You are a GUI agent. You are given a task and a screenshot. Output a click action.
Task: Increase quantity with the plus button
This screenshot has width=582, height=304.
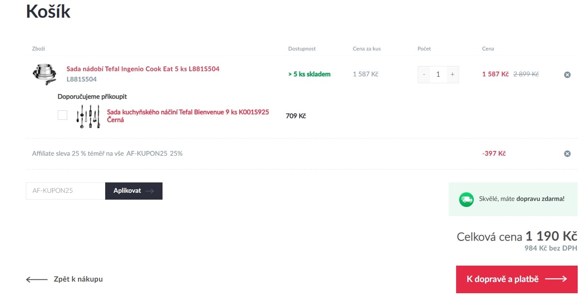452,74
